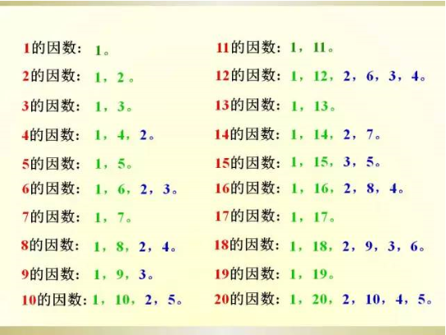The image size is (446, 335).
Task: Select the green 7 in the 7 row
Action: click(x=121, y=218)
